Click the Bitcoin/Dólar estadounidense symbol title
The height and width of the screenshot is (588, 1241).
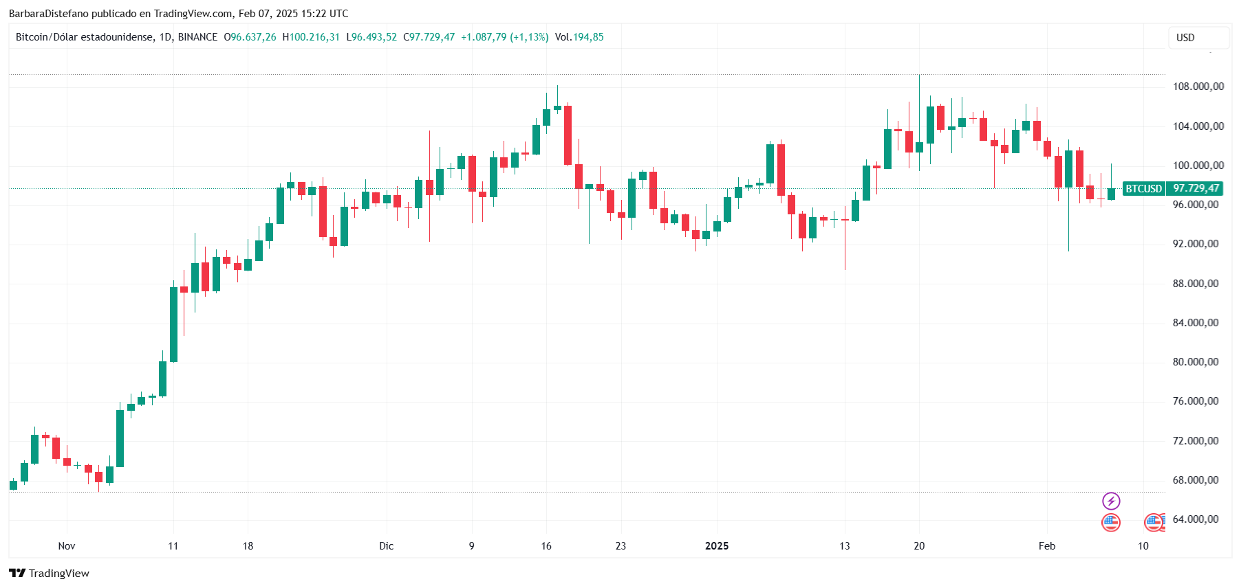84,37
